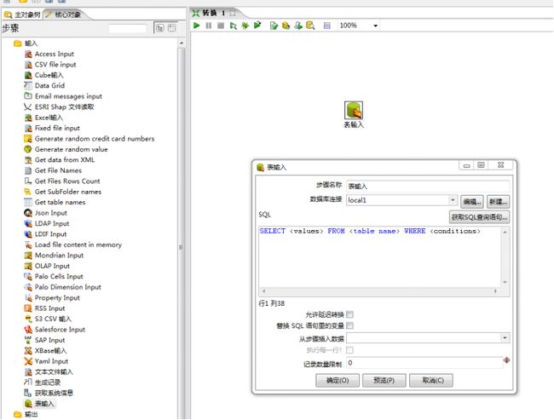
Task: Click the Yaml Input step icon
Action: coord(28,361)
